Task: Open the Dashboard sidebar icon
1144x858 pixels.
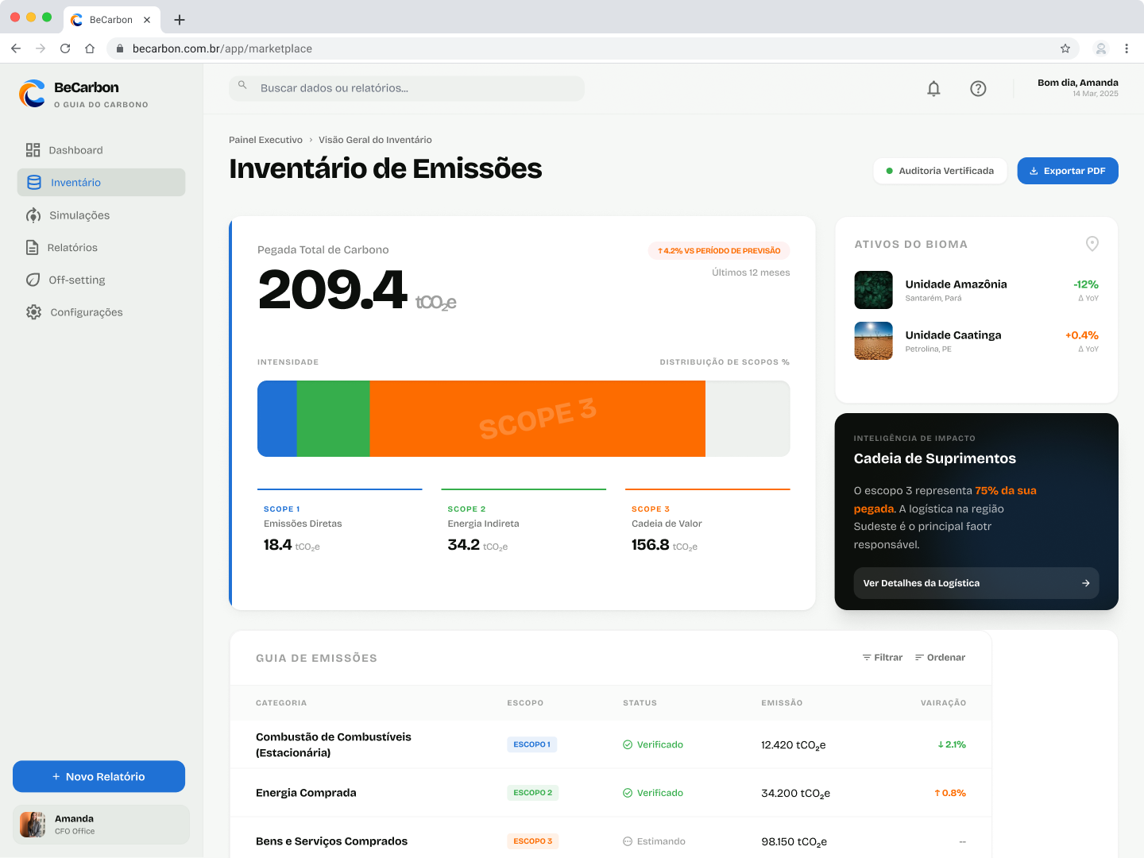Action: (x=33, y=149)
